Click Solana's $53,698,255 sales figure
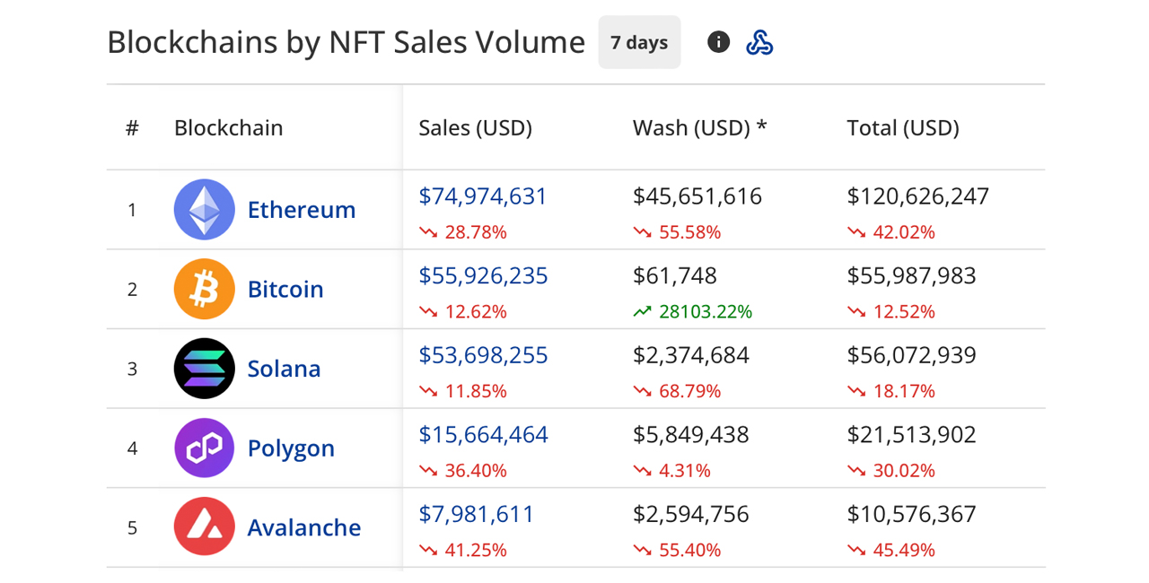Screen dimensions: 1149x583 pyautogui.click(x=483, y=355)
